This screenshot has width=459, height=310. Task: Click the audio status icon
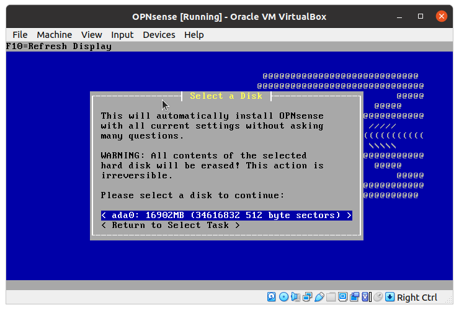295,297
